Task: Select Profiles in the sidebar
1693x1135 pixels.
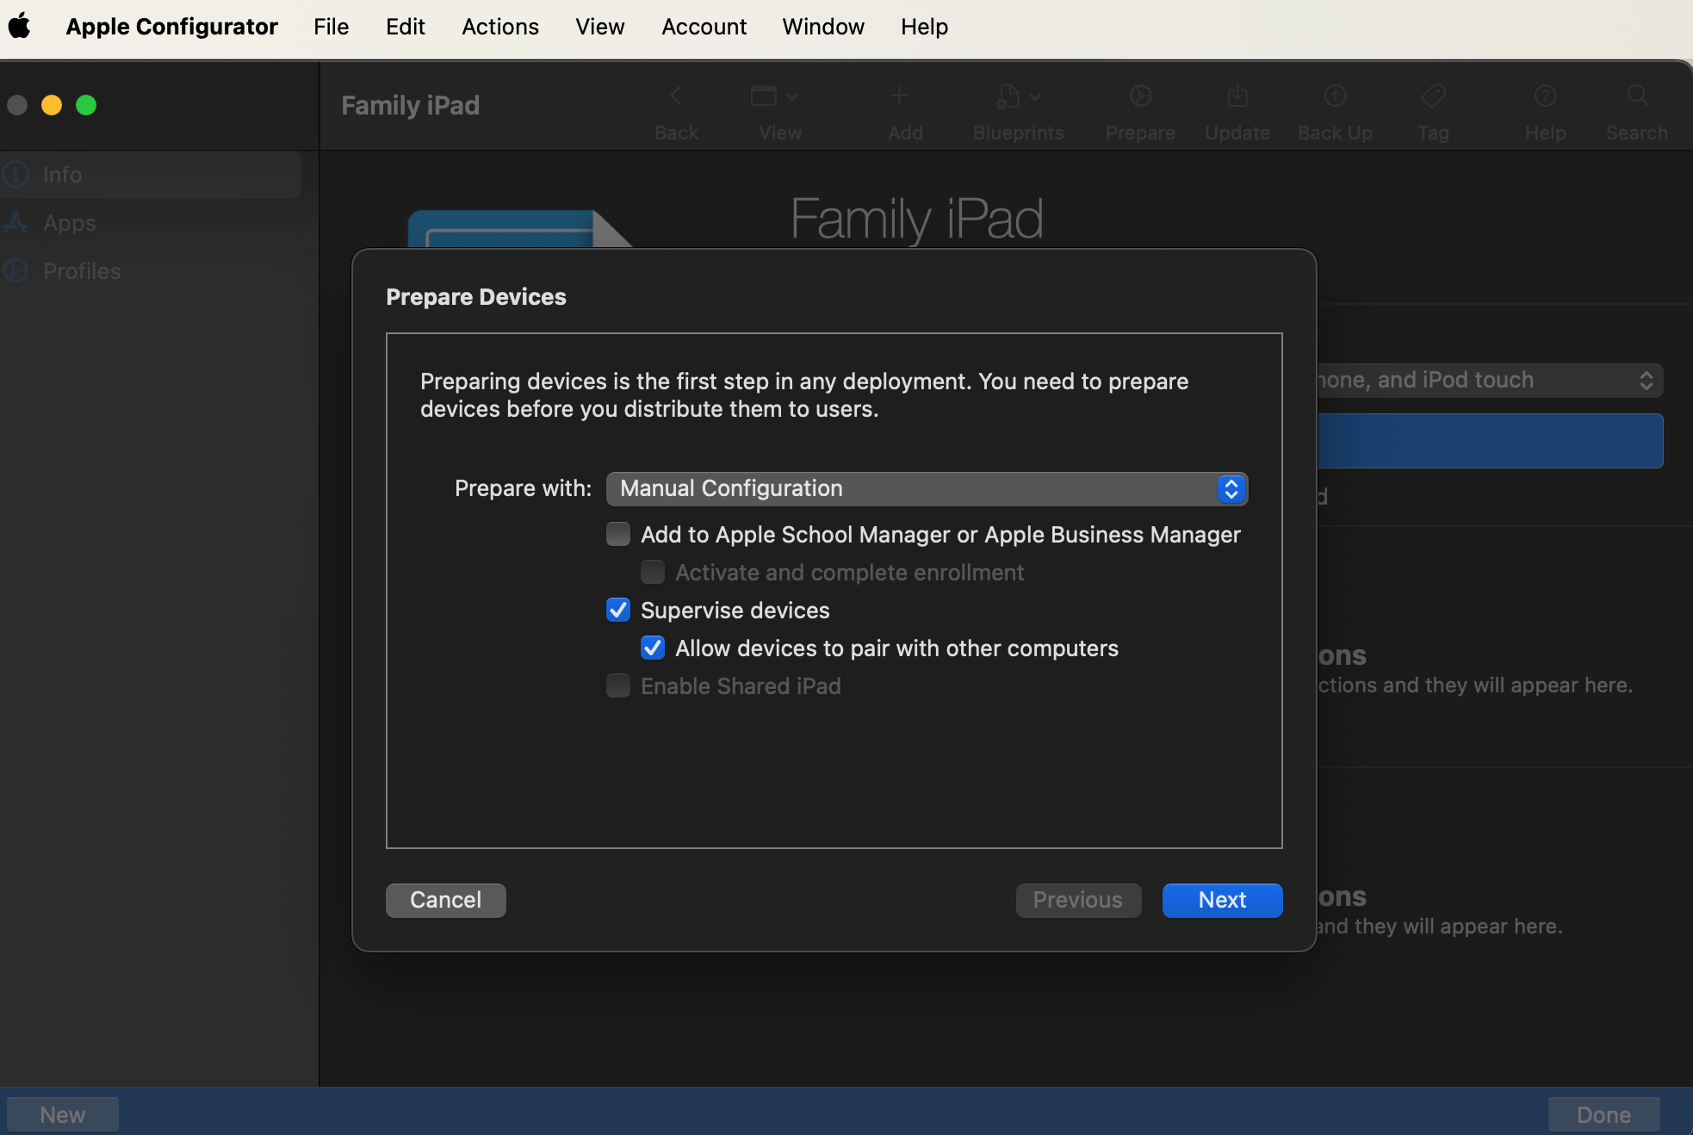Action: [x=81, y=271]
